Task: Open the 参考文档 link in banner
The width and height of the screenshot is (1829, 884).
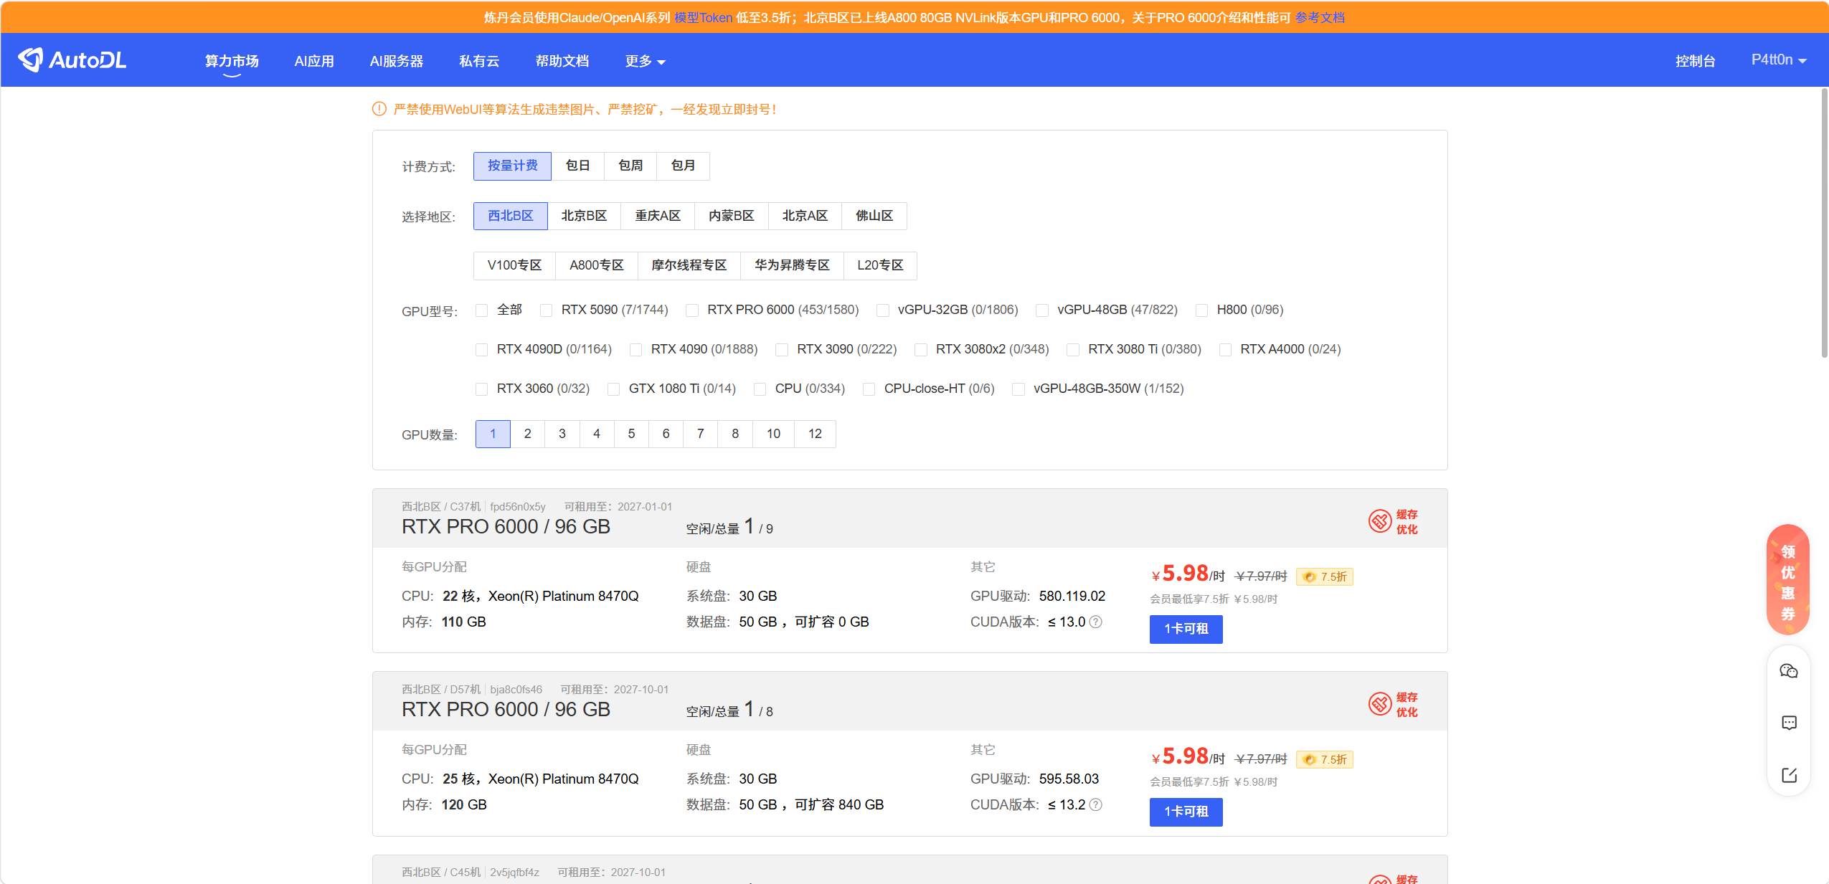Action: click(x=1320, y=18)
